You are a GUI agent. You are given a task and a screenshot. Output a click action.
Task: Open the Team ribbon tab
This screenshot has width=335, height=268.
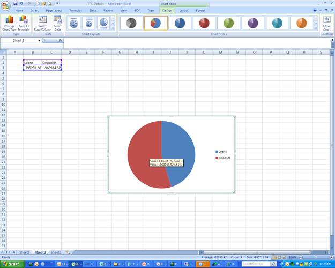[x=151, y=11]
